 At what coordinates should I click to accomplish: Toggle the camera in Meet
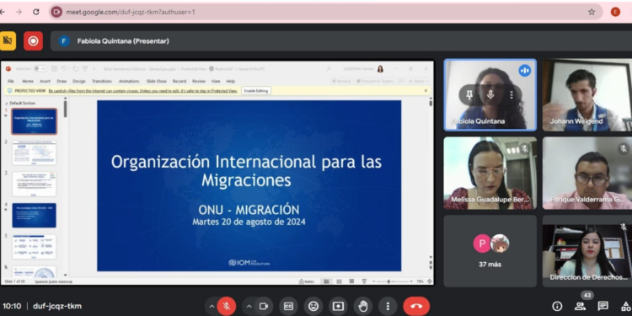tap(264, 307)
